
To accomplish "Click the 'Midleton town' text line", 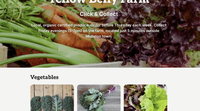I will click(x=99, y=36).
